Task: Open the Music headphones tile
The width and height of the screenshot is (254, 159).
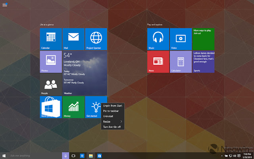Action: pyautogui.click(x=158, y=39)
